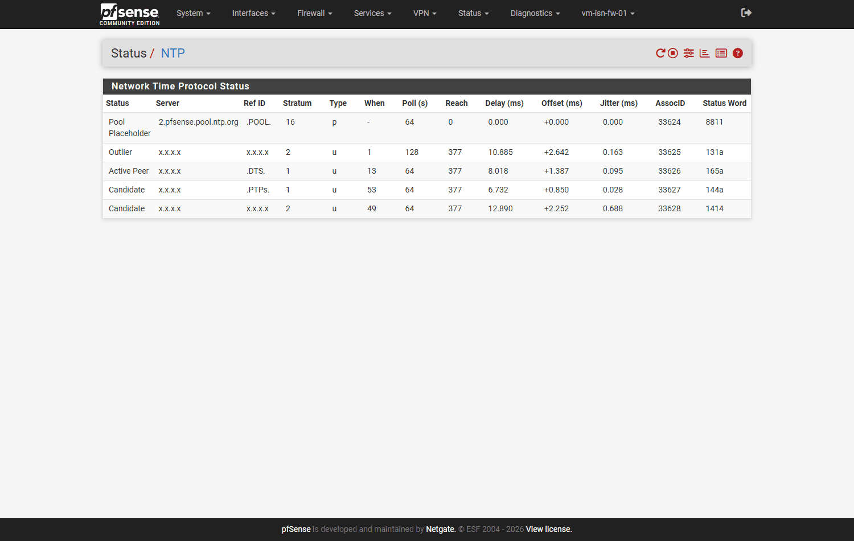
Task: Expand the Services menu
Action: [373, 13]
